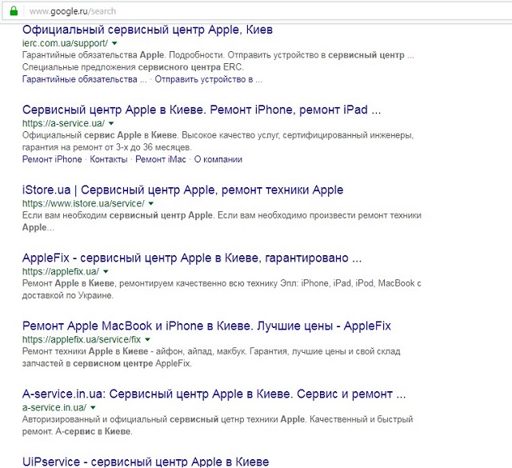The height and width of the screenshot is (468, 512).
Task: Open 'Контакты' sitelink
Action: click(x=109, y=159)
